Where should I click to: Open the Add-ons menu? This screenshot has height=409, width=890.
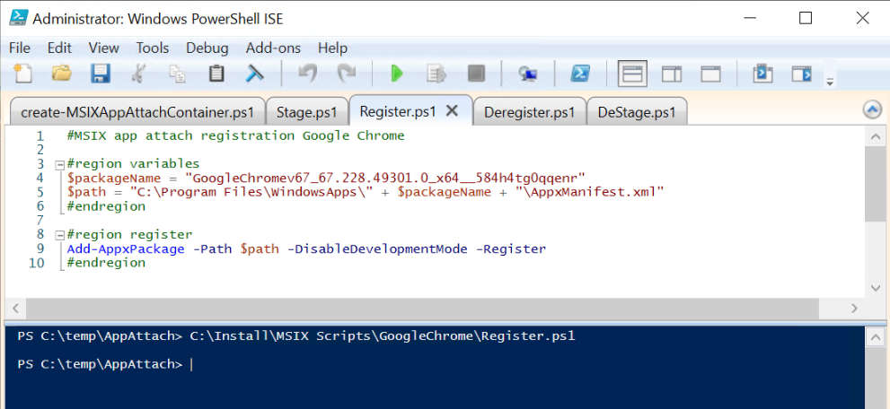[x=273, y=48]
